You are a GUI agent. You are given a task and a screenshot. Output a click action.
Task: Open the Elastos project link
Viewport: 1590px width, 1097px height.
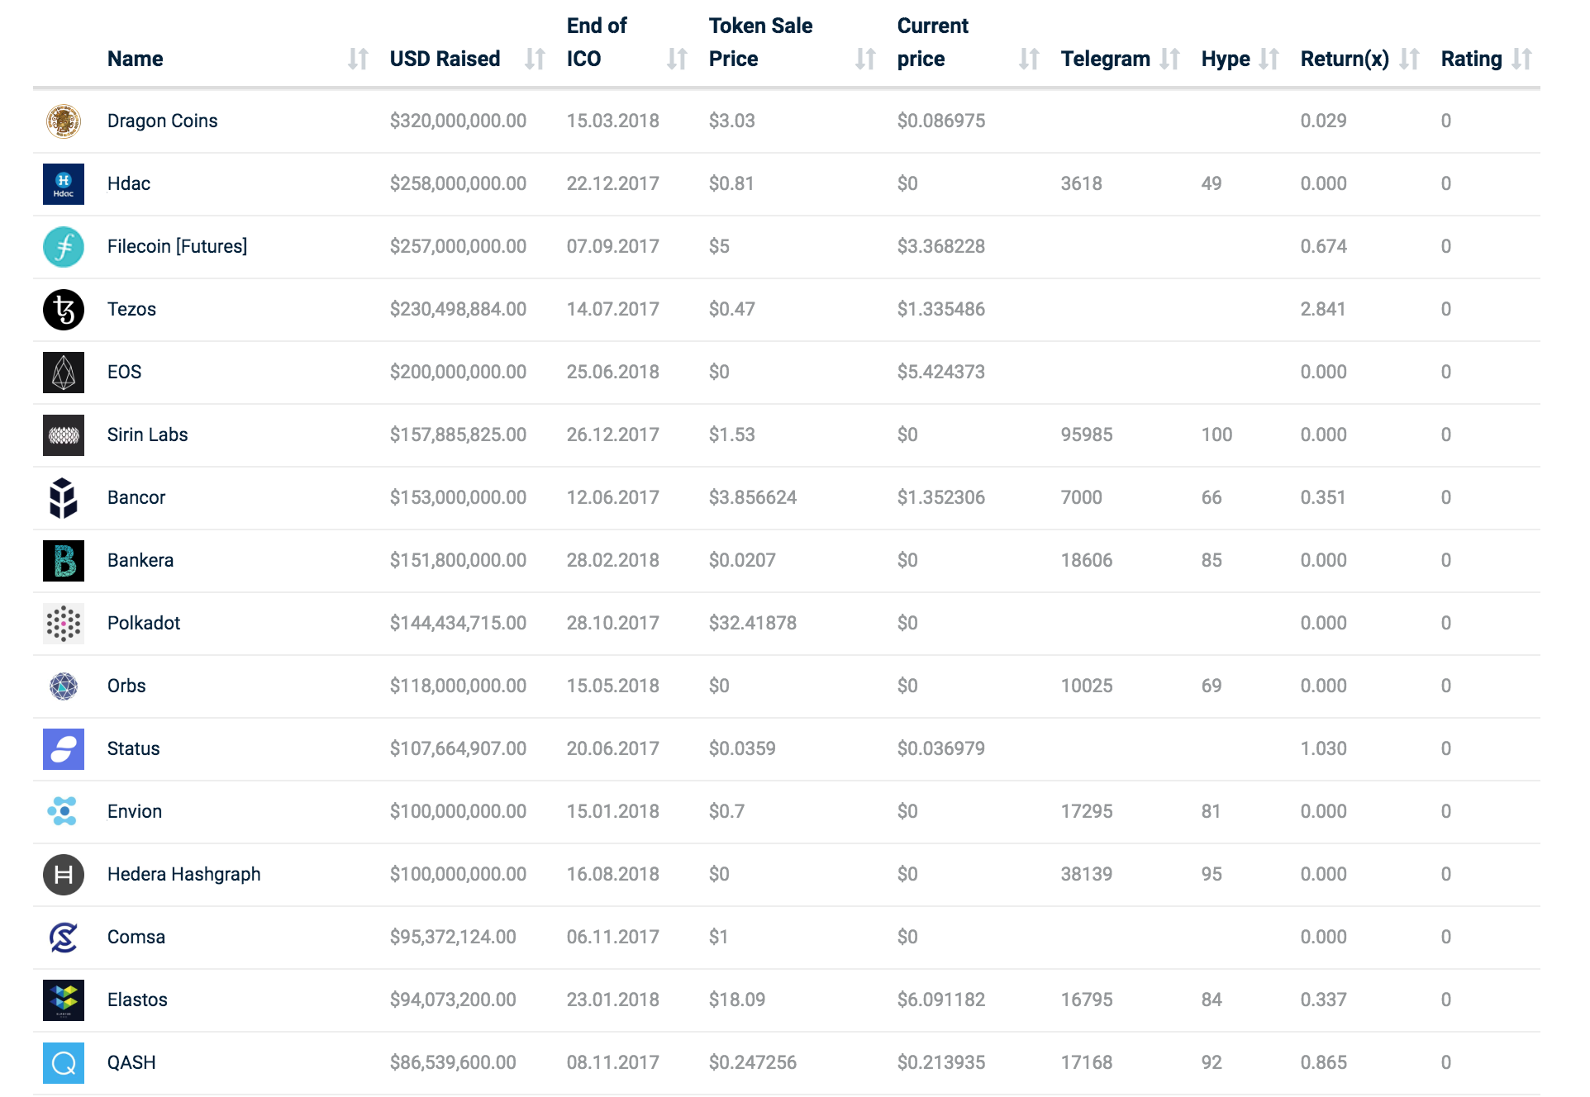[137, 1000]
